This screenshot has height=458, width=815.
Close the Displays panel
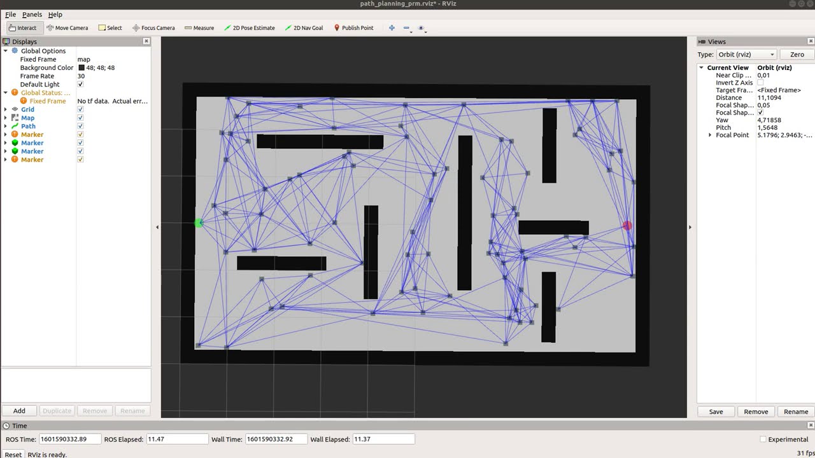pyautogui.click(x=146, y=41)
